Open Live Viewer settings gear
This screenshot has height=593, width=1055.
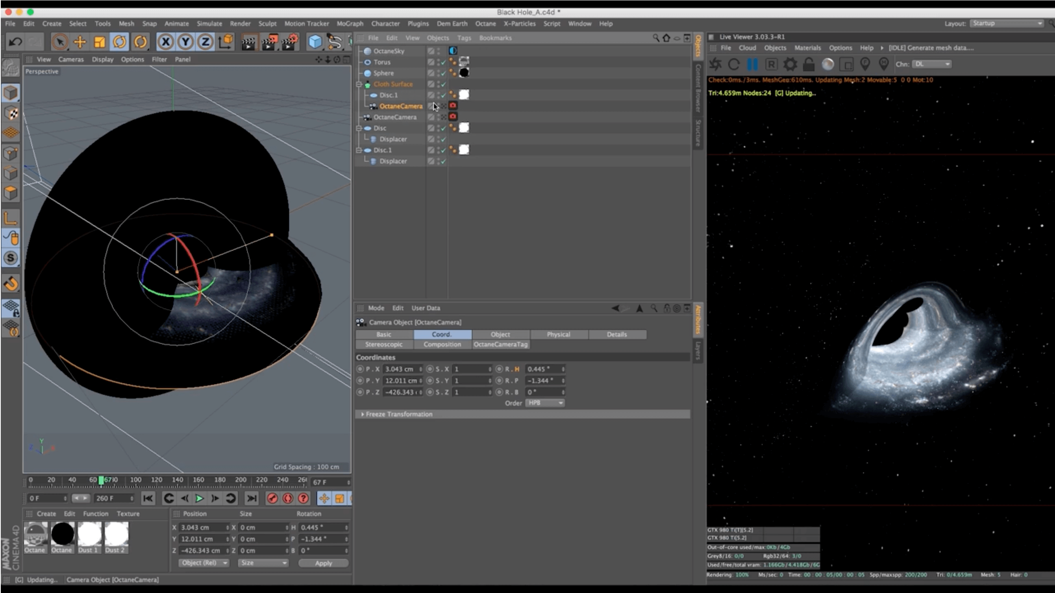click(790, 64)
